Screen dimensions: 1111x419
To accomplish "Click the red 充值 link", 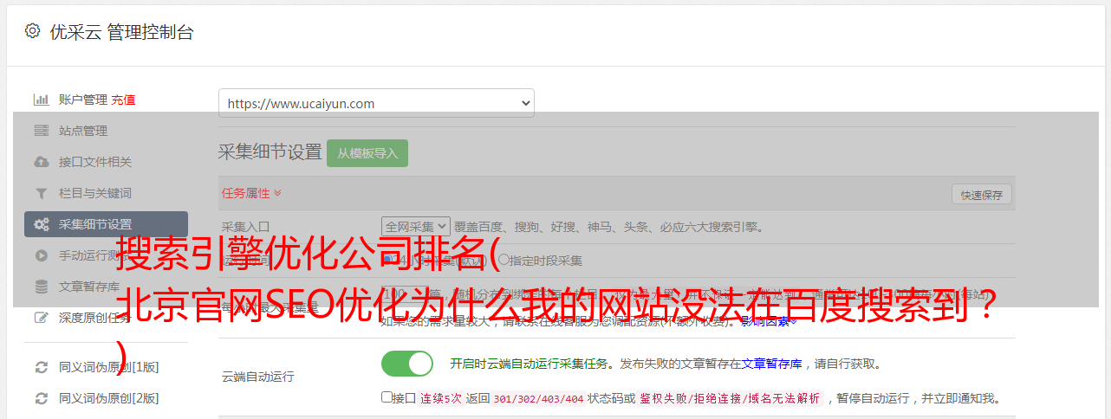I will coord(123,100).
